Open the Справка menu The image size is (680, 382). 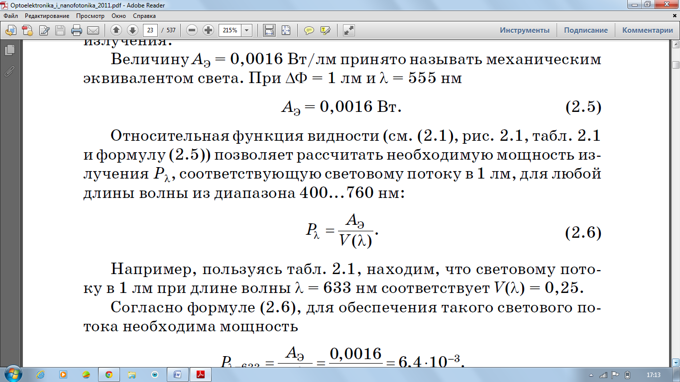click(144, 16)
